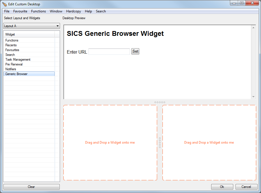
Task: Open the Functions menu
Action: [x=38, y=11]
